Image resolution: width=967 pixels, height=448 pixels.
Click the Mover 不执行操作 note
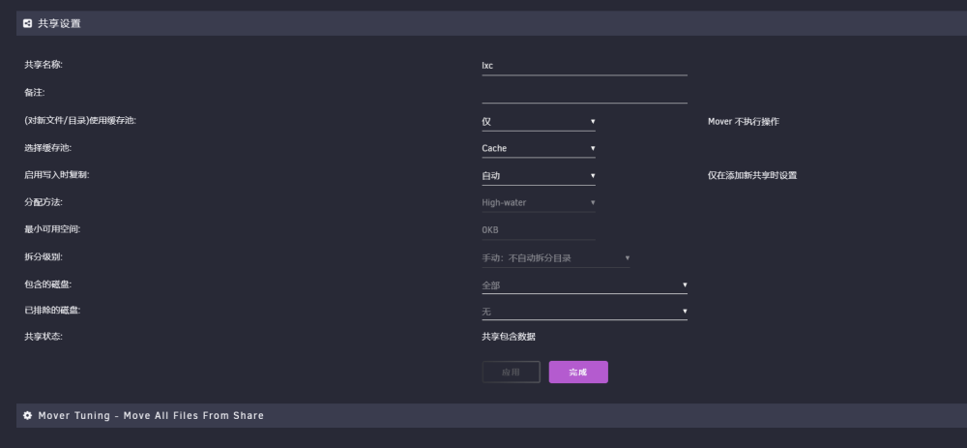[743, 122]
